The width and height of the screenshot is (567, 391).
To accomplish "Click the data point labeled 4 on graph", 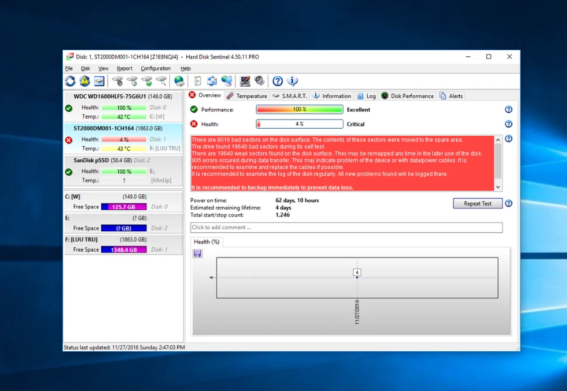I will pos(357,277).
